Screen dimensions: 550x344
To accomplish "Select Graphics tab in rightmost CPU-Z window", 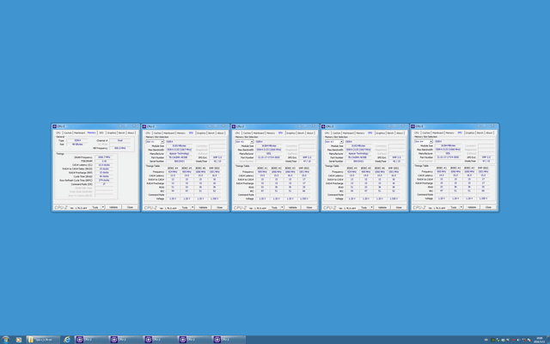I will tap(470, 133).
